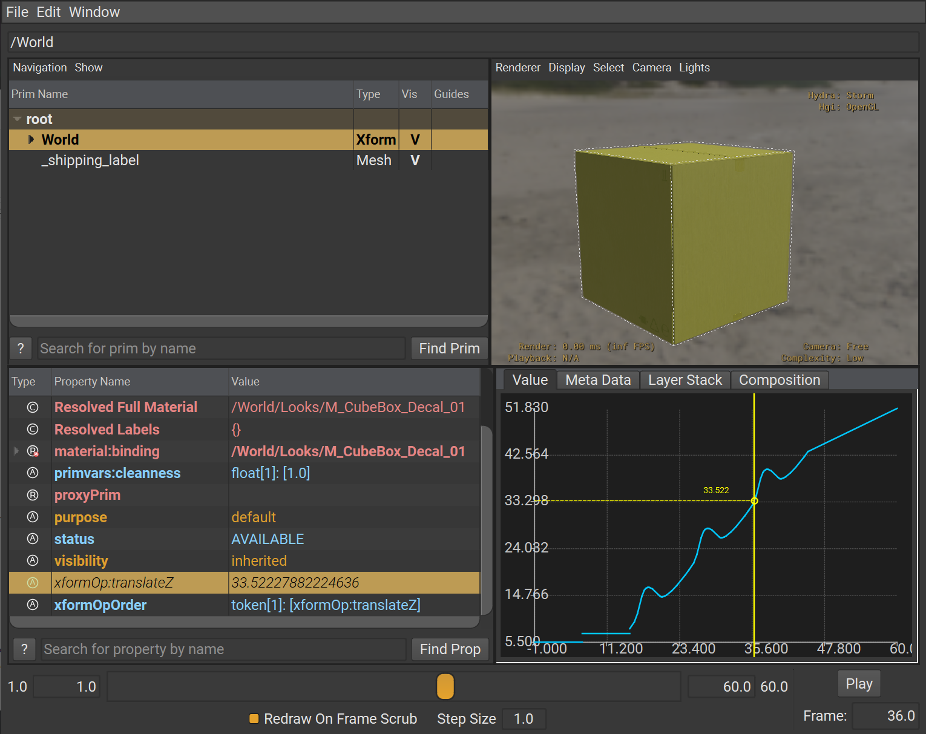This screenshot has height=734, width=926.
Task: Click the relationship icon beside proxyPrim
Action: (33, 495)
